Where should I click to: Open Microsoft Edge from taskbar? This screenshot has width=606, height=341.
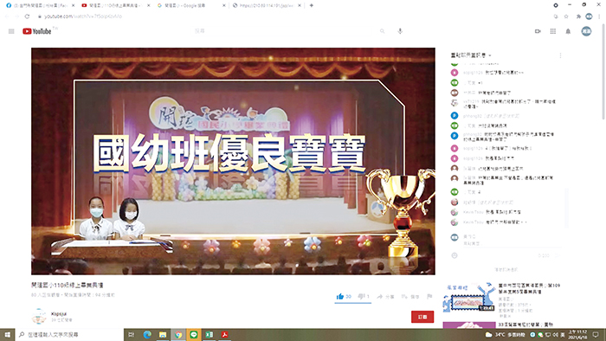[x=147, y=334]
